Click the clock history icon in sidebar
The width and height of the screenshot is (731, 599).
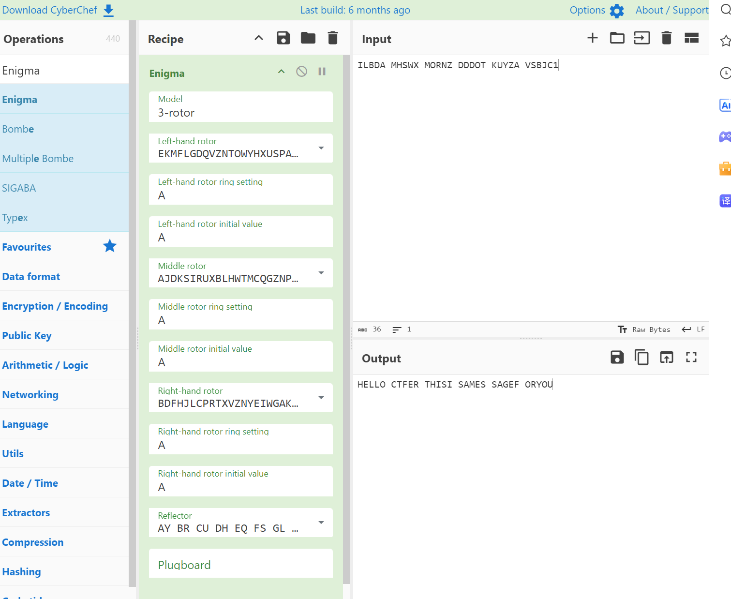coord(725,73)
